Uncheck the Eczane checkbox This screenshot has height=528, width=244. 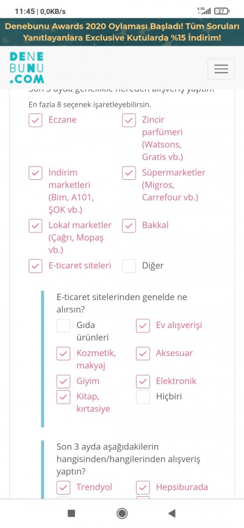pos(35,120)
